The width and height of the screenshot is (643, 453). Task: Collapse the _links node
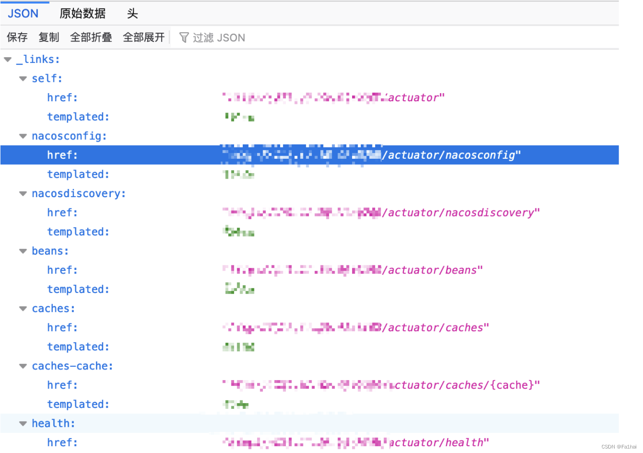click(x=8, y=59)
